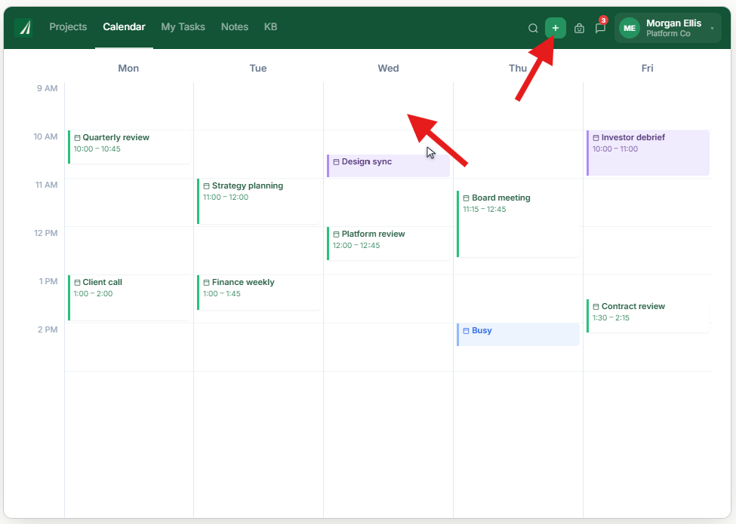Image resolution: width=736 pixels, height=524 pixels.
Task: Open the Board meeting event
Action: pos(518,224)
